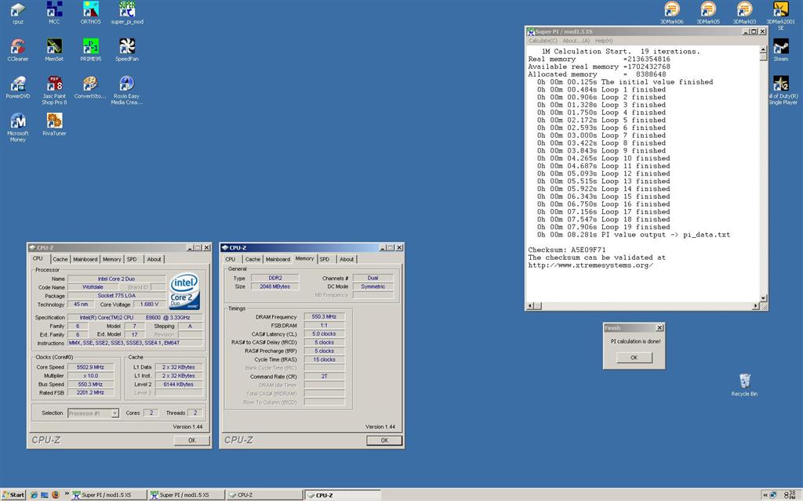Open the About...(A) menu in Super PI
Screen dimensions: 803x501
(576, 41)
